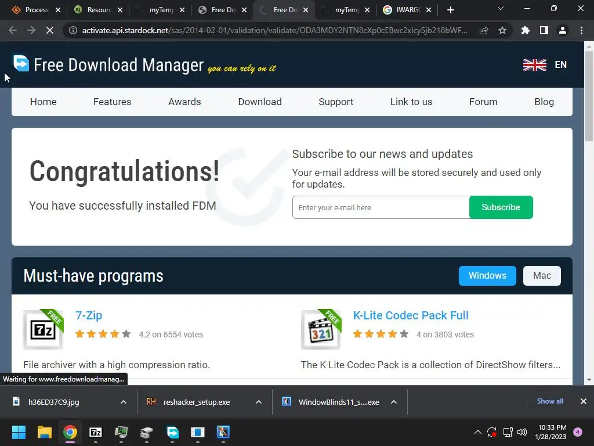Click the volume speaker tray icon
Viewport: 594px width, 446px height.
[x=522, y=432]
